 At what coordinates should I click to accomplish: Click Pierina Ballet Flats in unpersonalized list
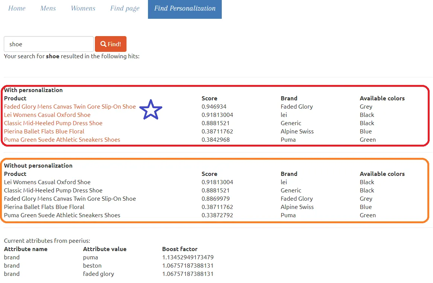point(44,207)
